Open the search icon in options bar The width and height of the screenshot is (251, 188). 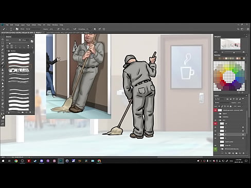(238, 29)
